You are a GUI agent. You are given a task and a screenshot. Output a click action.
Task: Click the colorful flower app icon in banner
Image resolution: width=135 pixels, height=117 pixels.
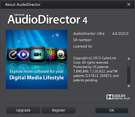click(51, 54)
